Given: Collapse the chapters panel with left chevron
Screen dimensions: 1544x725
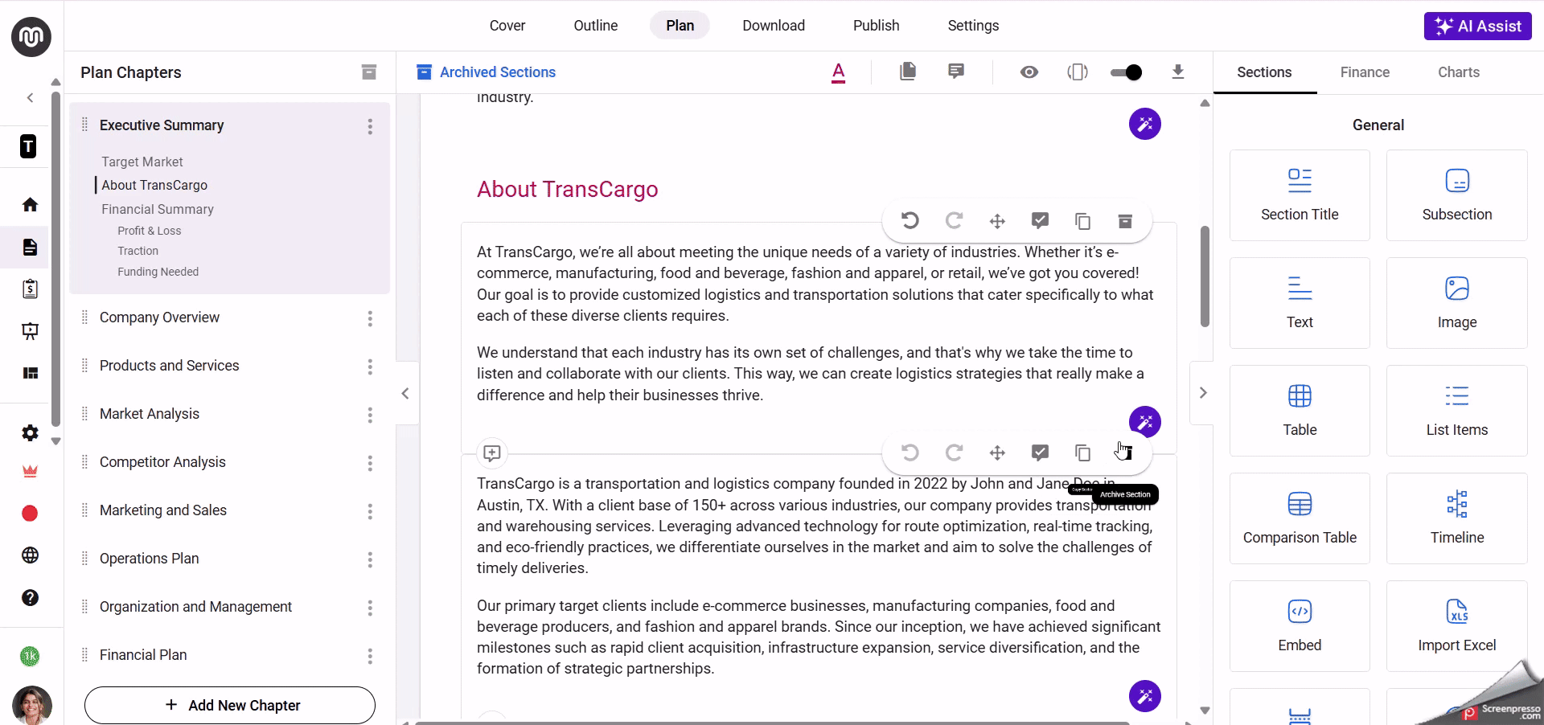Looking at the screenshot, I should (405, 393).
